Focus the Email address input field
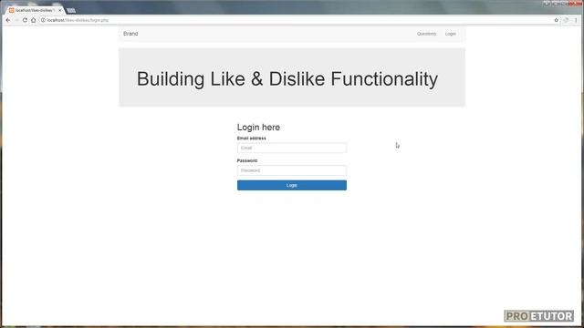This screenshot has width=584, height=328. pos(292,148)
